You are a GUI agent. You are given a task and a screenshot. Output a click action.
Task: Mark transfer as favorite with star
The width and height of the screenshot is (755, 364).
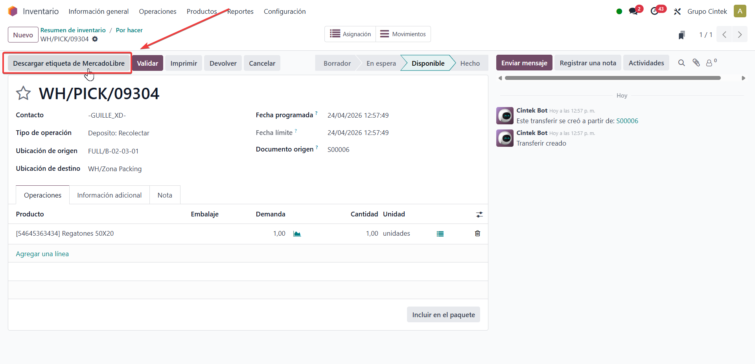23,93
